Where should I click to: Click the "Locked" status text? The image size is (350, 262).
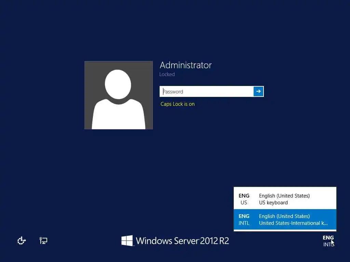167,74
